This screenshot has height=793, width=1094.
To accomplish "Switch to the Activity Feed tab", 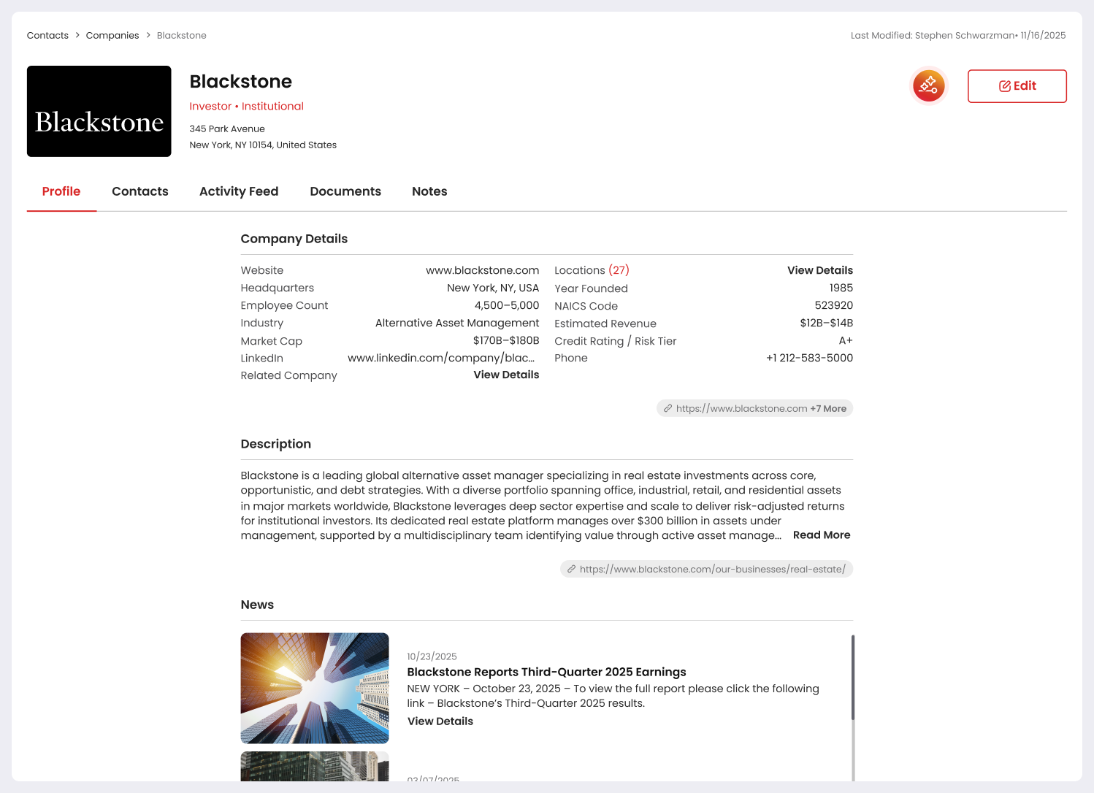I will tap(239, 191).
